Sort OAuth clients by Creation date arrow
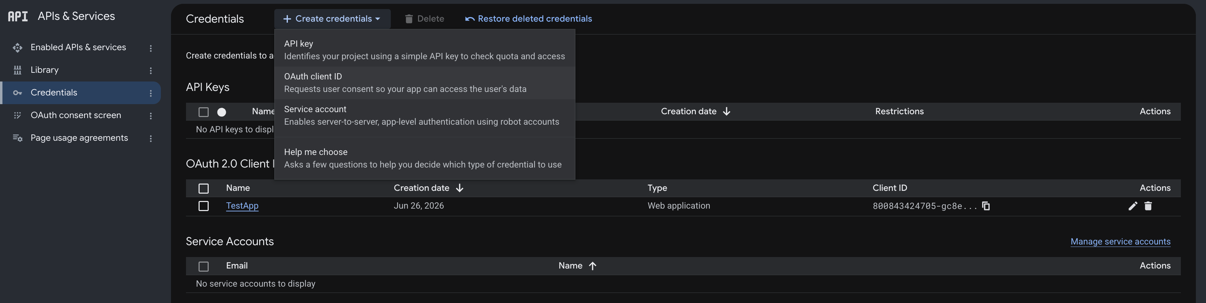 pyautogui.click(x=460, y=188)
